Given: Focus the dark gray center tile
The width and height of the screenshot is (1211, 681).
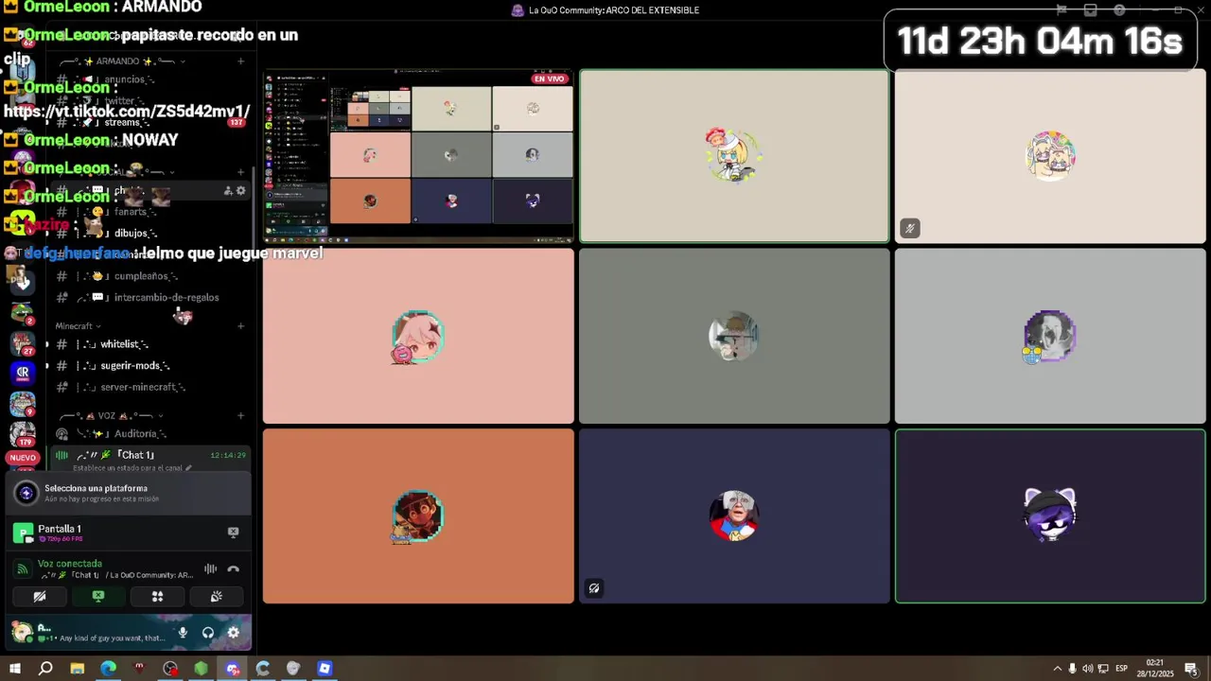Looking at the screenshot, I should 734,336.
